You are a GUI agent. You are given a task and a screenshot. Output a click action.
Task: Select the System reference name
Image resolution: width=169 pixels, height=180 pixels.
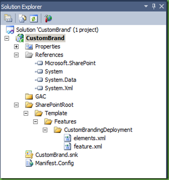pos(54,72)
